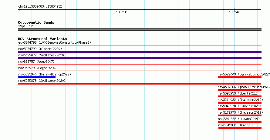Open the nsv3341388 Audano2019 label
Viewport: 270px width, 140px height.
point(239,119)
